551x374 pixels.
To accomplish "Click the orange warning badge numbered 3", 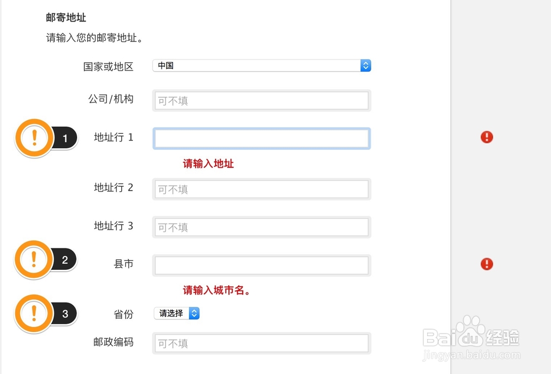I will point(34,313).
